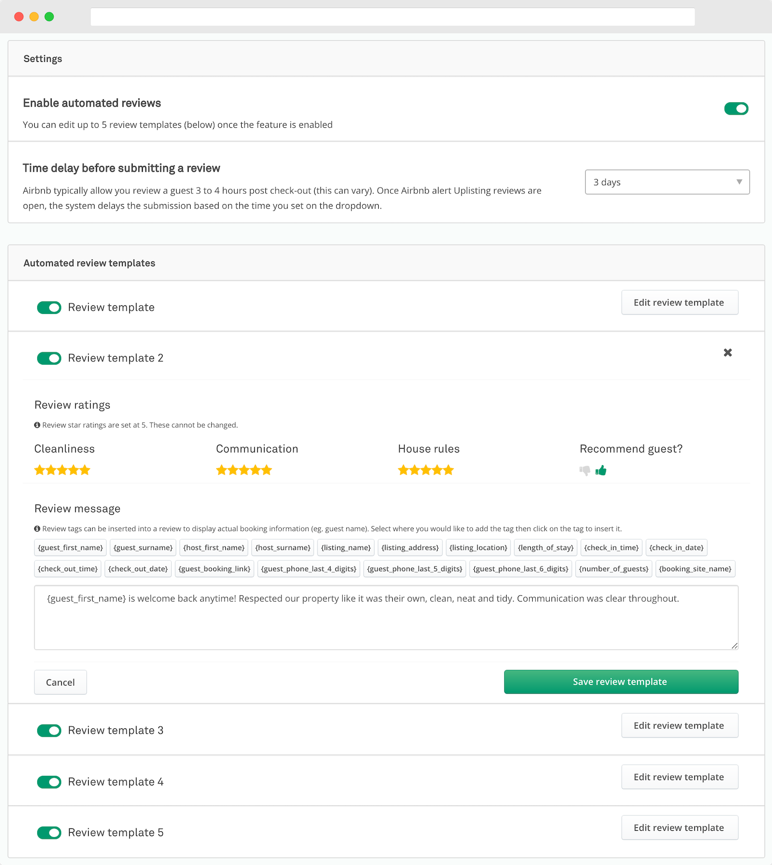Expand Review template 4 via Edit review template
This screenshot has height=865, width=772.
[x=679, y=777]
